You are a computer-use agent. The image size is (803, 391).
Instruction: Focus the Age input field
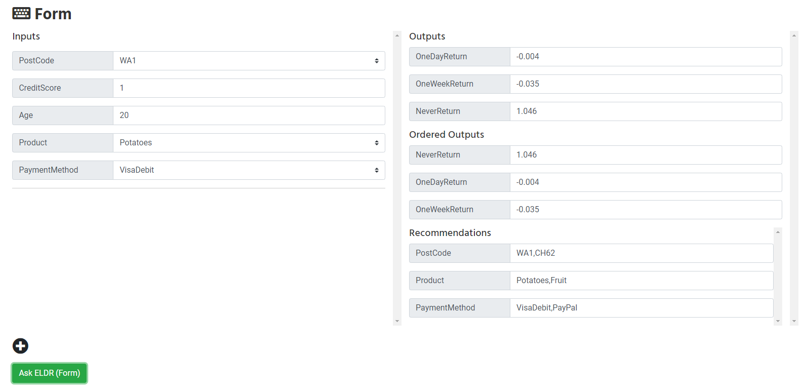(249, 115)
